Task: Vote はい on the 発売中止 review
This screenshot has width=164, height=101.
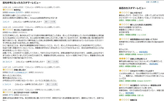Action: tap(46, 22)
